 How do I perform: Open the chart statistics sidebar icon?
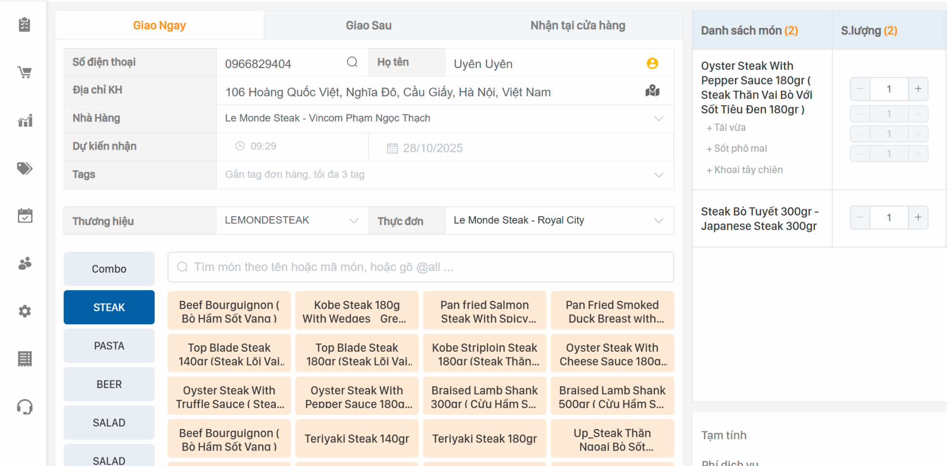point(25,121)
